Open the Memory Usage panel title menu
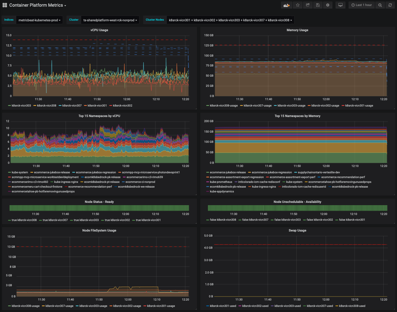Image resolution: width=397 pixels, height=312 pixels. pos(297,30)
